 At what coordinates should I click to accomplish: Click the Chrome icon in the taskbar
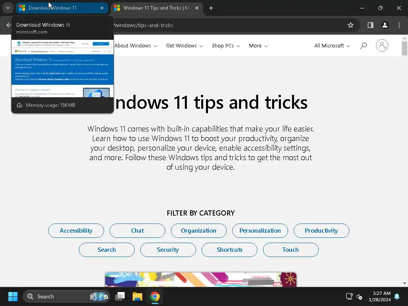pos(155,296)
